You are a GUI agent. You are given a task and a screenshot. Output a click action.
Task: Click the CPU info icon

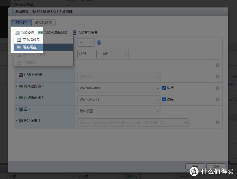(99, 43)
